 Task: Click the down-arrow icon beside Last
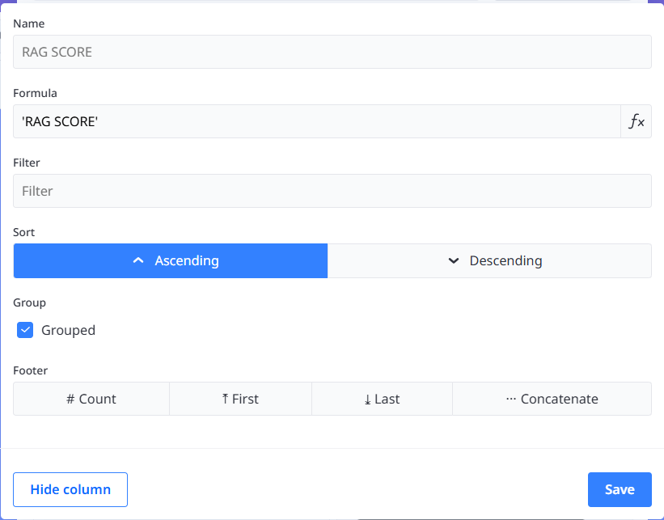click(367, 400)
